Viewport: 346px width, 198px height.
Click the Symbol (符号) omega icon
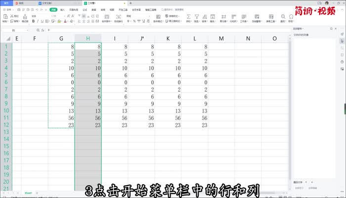coord(291,17)
